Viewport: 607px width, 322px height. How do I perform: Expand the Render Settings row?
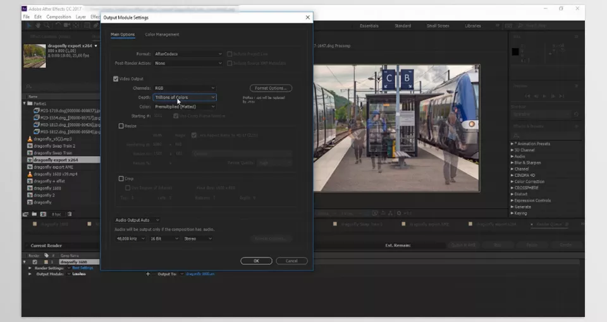click(x=30, y=268)
